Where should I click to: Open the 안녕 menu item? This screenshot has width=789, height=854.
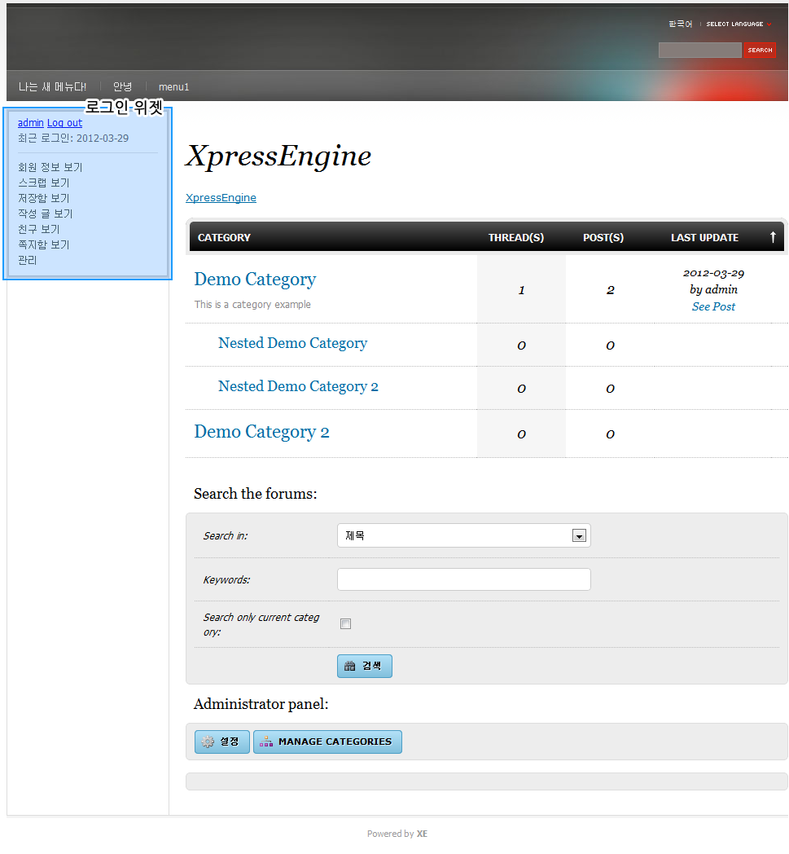point(122,86)
